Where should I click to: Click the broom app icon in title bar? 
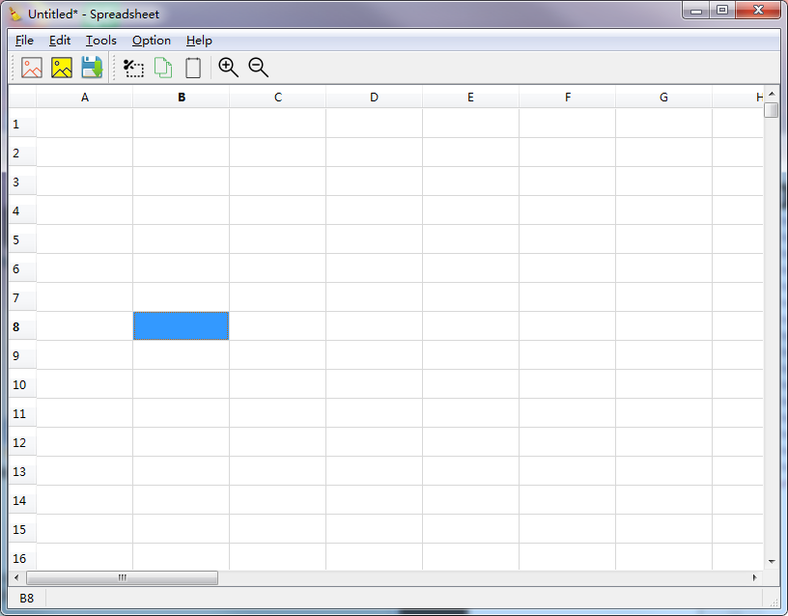click(15, 14)
